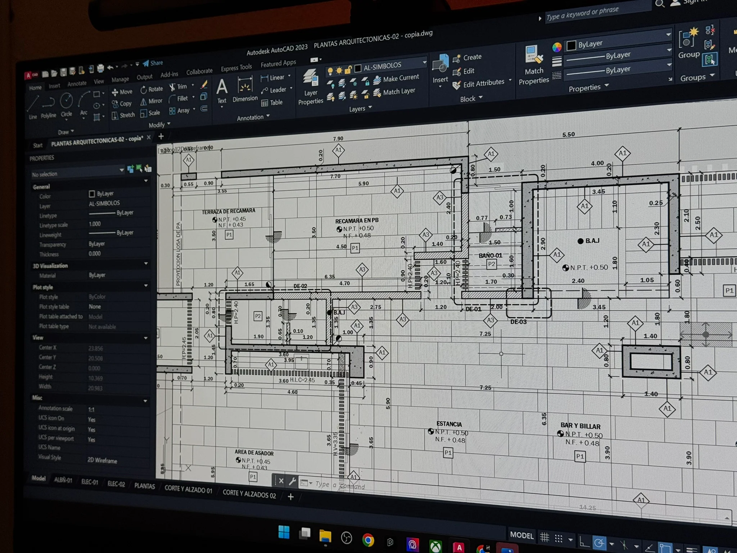
Task: Toggle snap mode in status bar
Action: [x=559, y=539]
